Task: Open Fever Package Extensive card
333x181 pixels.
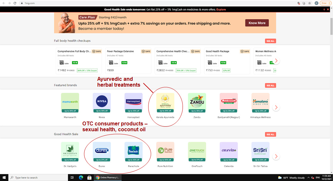Action: [128, 61]
